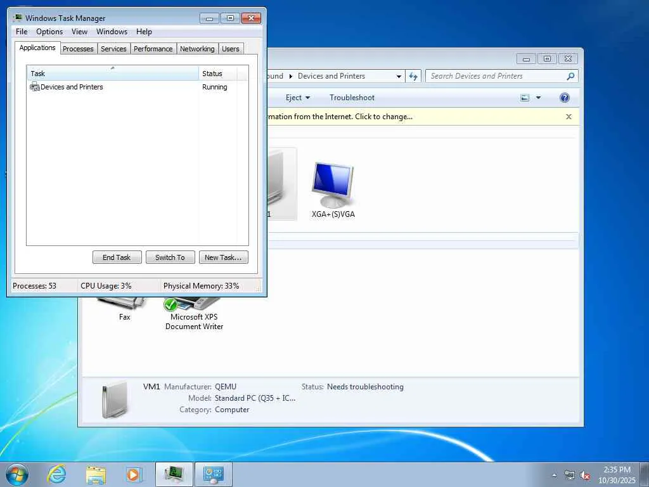Open Windows Explorer from the taskbar
This screenshot has width=649, height=487.
tap(96, 474)
